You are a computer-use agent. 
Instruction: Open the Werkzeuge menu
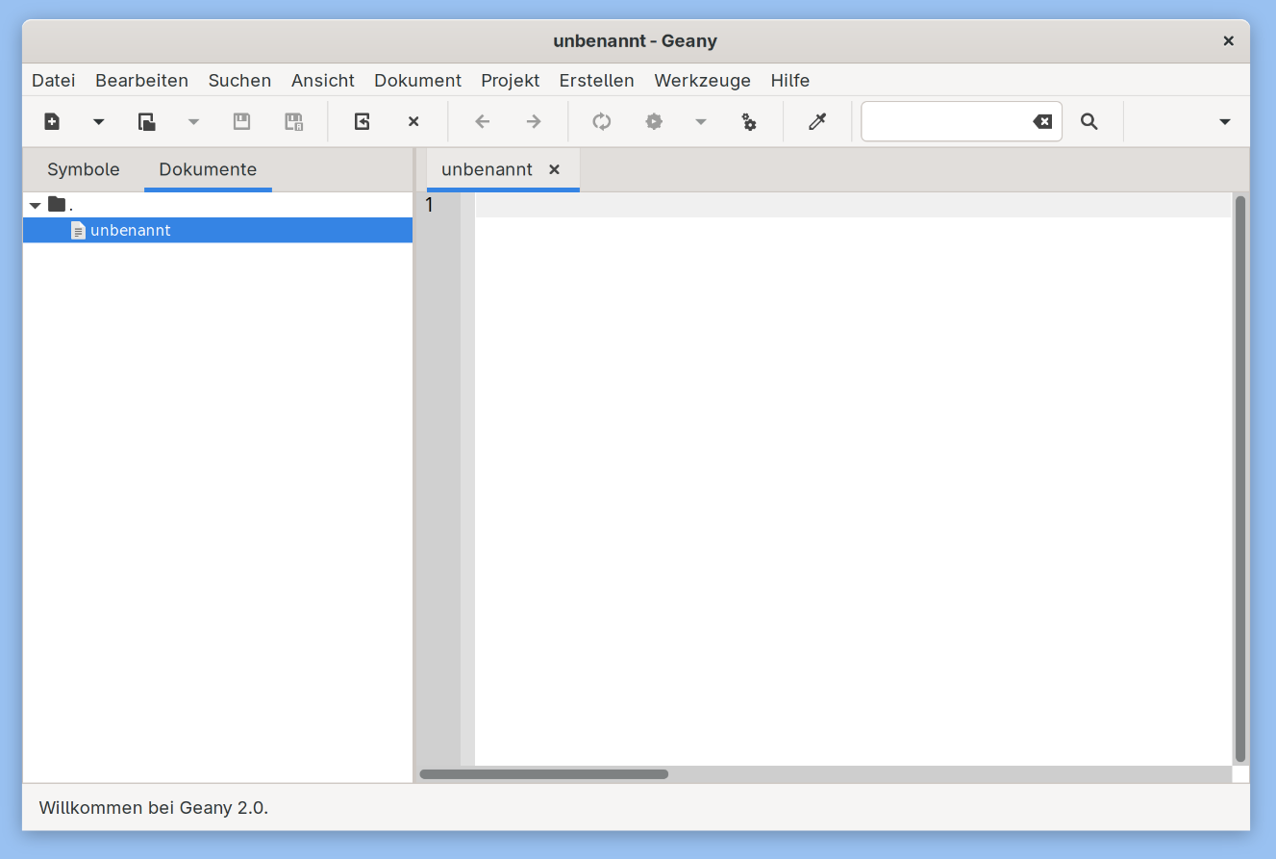(x=703, y=81)
